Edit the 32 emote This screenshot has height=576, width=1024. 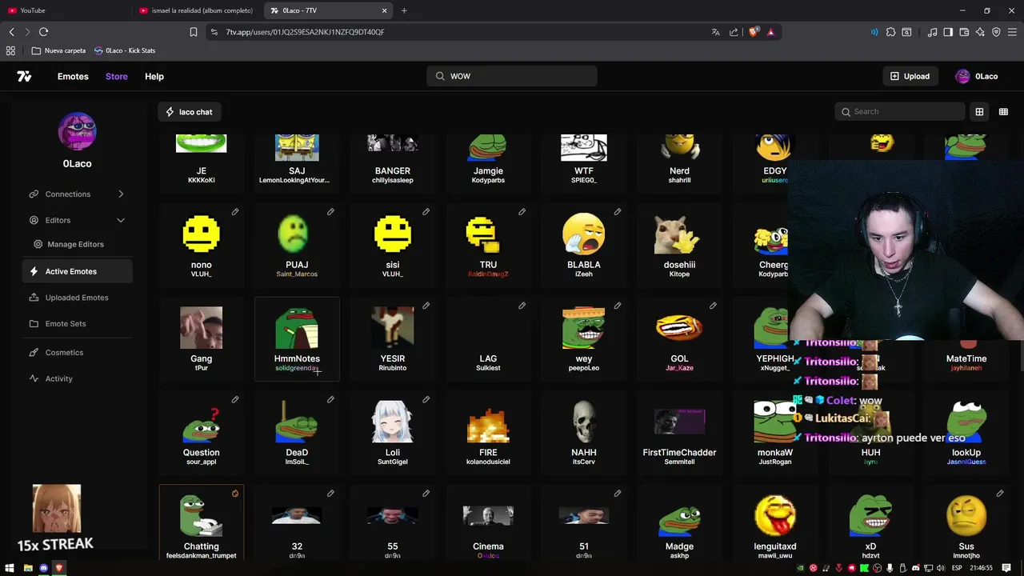[x=330, y=494]
